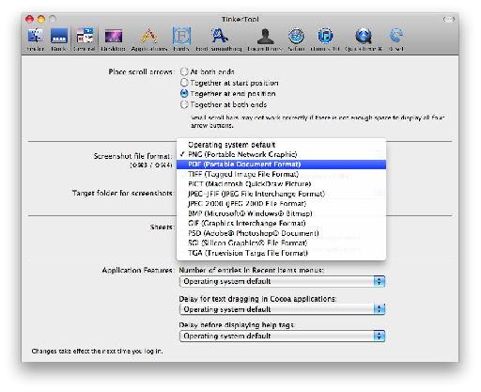Screen dimensions: 481x392
Task: Open the Font Smoothing pane
Action: (x=219, y=39)
